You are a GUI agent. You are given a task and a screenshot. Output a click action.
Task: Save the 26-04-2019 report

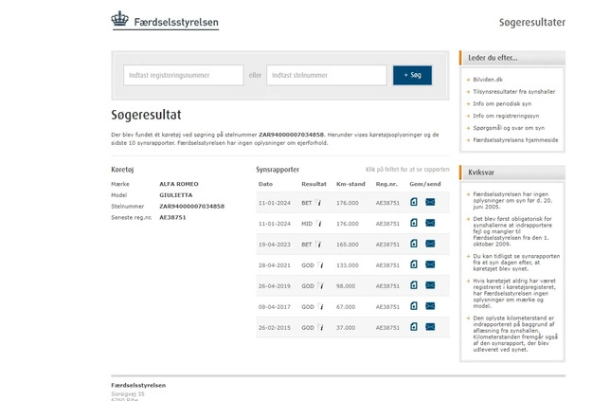pos(414,285)
